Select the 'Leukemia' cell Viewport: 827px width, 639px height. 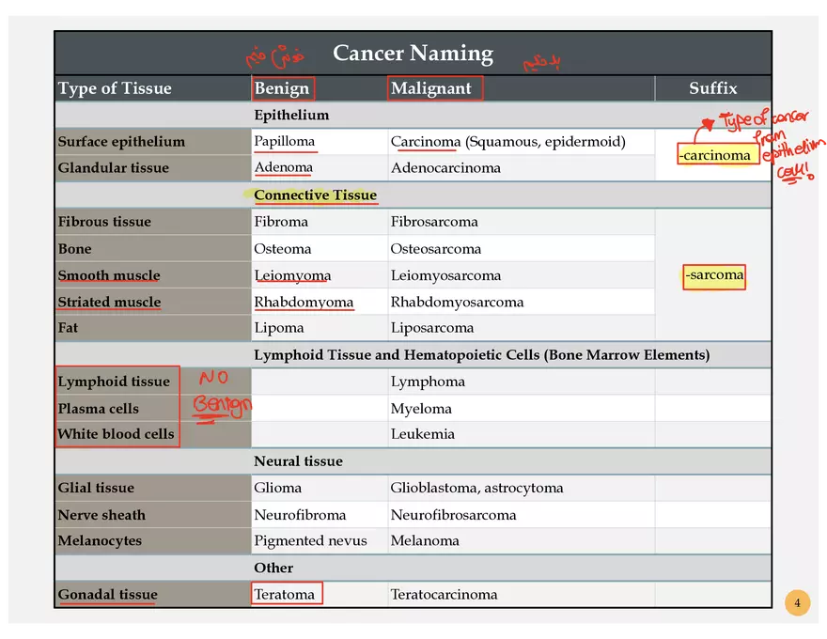tap(423, 434)
